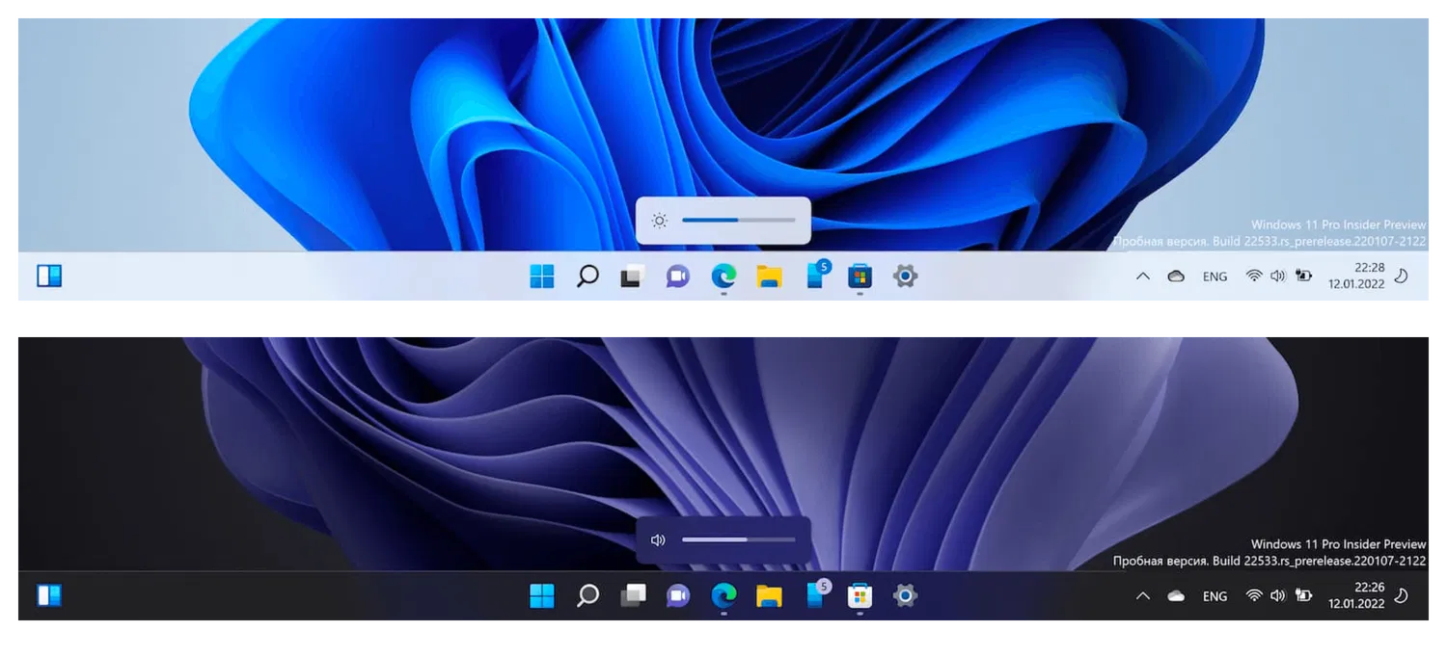The width and height of the screenshot is (1447, 657).
Task: Switch ENG input language on light taskbar
Action: point(1215,276)
